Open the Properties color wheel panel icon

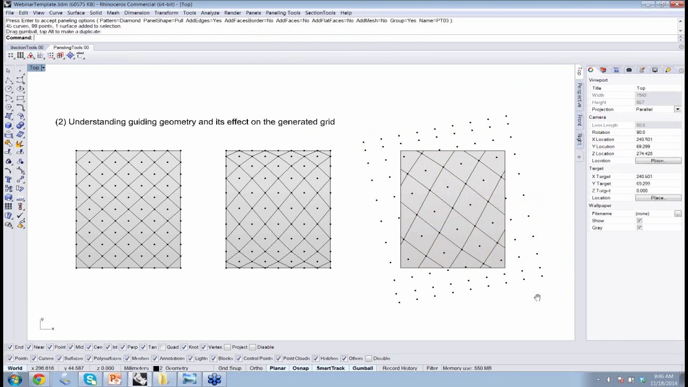pyautogui.click(x=590, y=70)
